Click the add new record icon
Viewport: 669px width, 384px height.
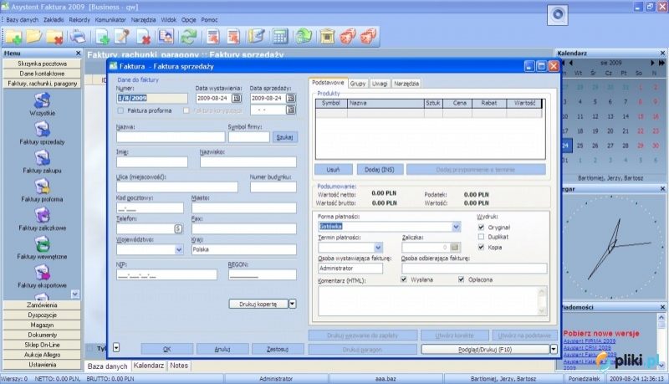(x=102, y=37)
